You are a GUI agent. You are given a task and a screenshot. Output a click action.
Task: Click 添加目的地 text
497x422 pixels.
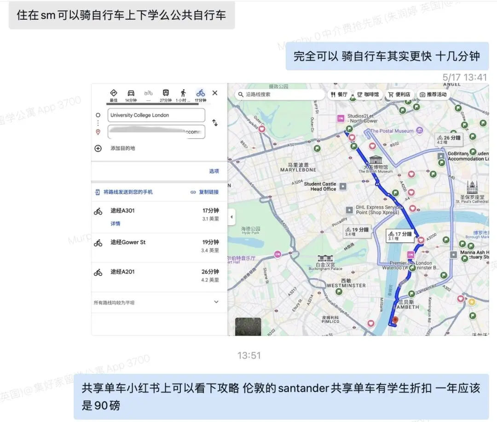point(123,148)
